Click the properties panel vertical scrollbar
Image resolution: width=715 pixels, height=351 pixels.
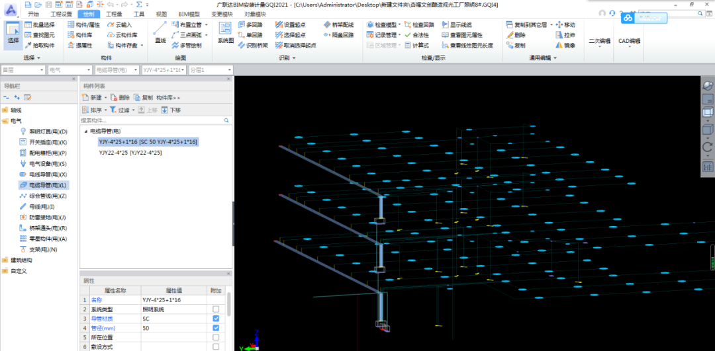click(x=229, y=303)
